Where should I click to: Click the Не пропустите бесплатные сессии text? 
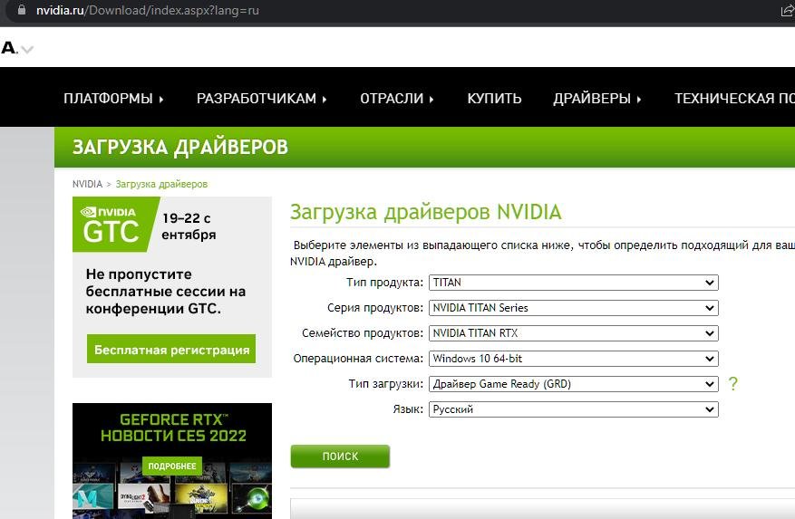coord(166,292)
